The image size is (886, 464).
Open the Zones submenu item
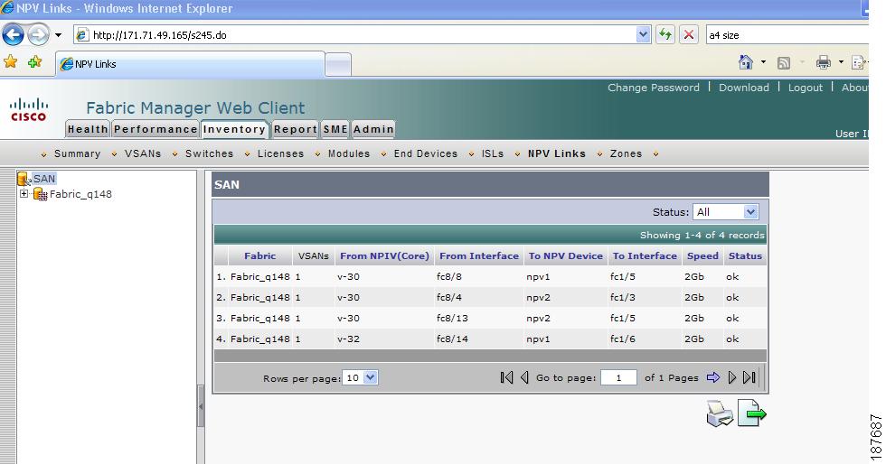point(626,153)
